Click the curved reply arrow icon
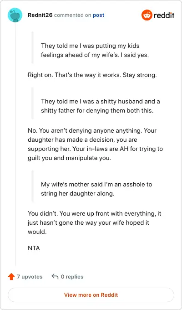Viewport: 182px width, 310px height. [55, 277]
